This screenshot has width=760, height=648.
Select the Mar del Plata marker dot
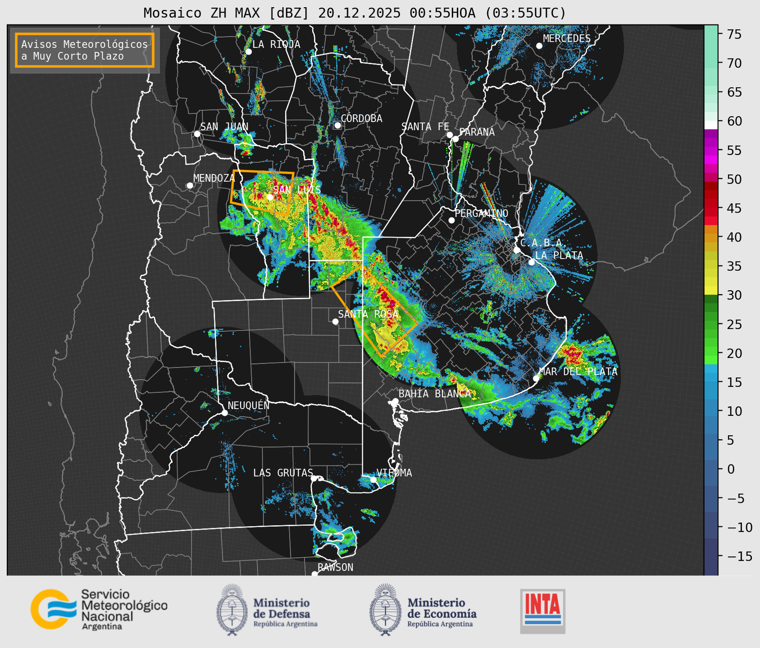536,379
